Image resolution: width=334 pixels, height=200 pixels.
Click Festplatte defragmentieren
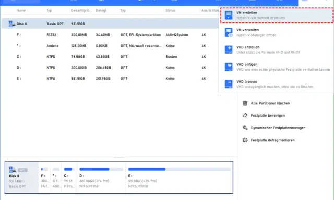pyautogui.click(x=272, y=140)
